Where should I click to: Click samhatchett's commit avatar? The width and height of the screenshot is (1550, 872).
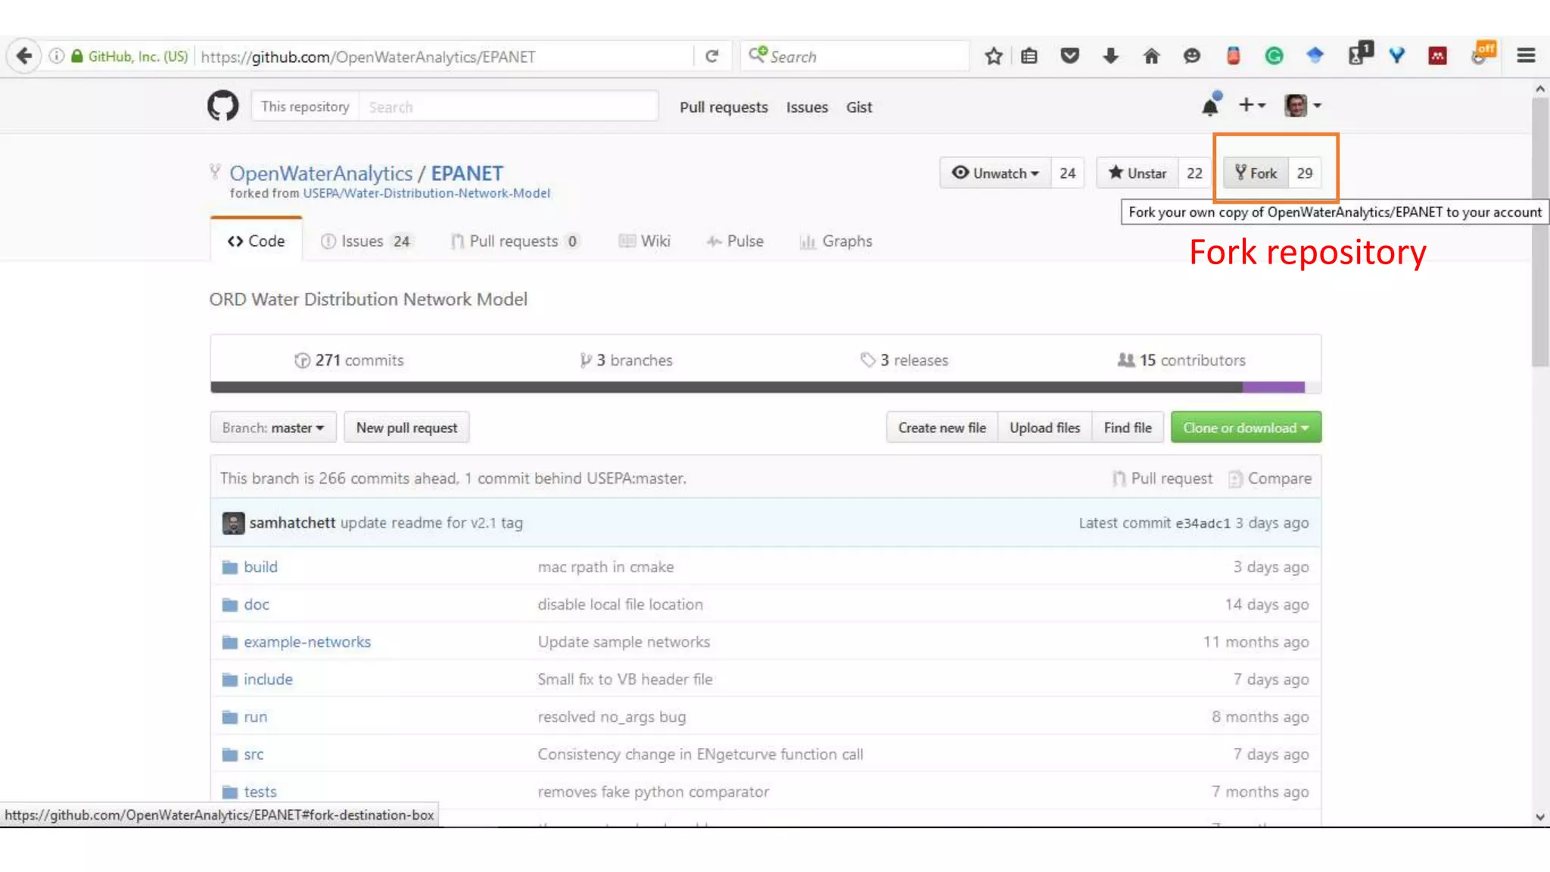[x=233, y=523]
